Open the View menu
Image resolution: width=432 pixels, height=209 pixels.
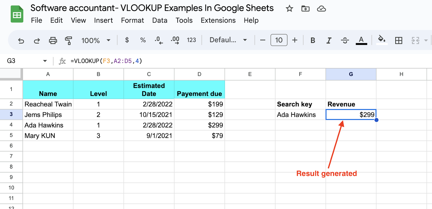[78, 20]
